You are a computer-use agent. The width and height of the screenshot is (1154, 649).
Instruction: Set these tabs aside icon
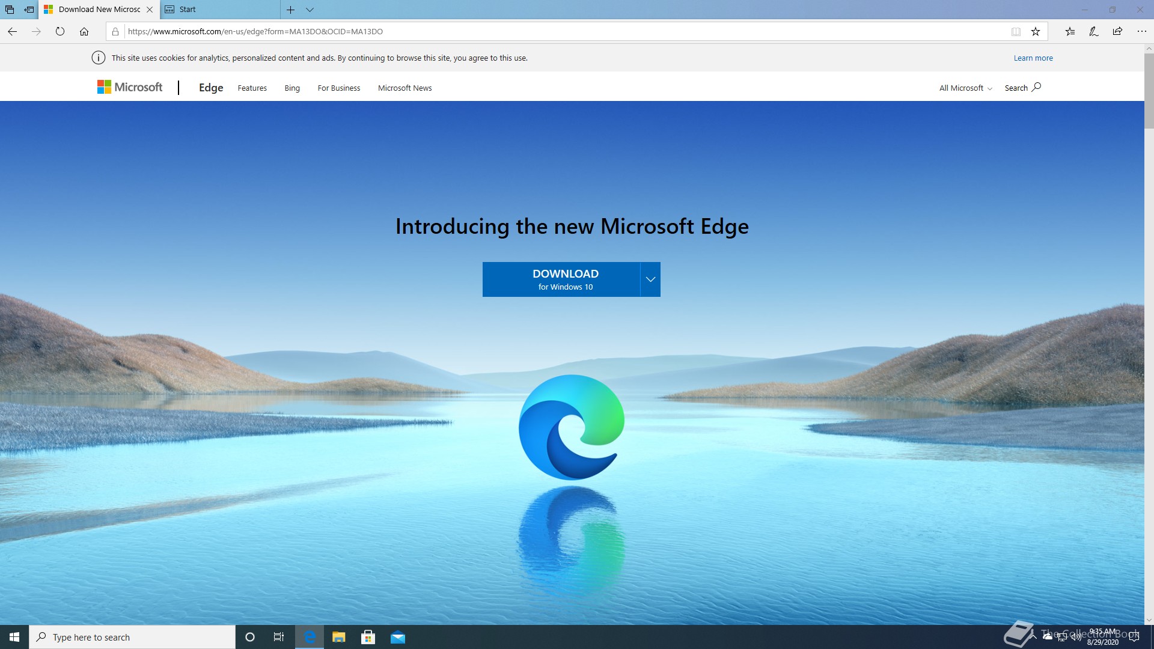[29, 10]
